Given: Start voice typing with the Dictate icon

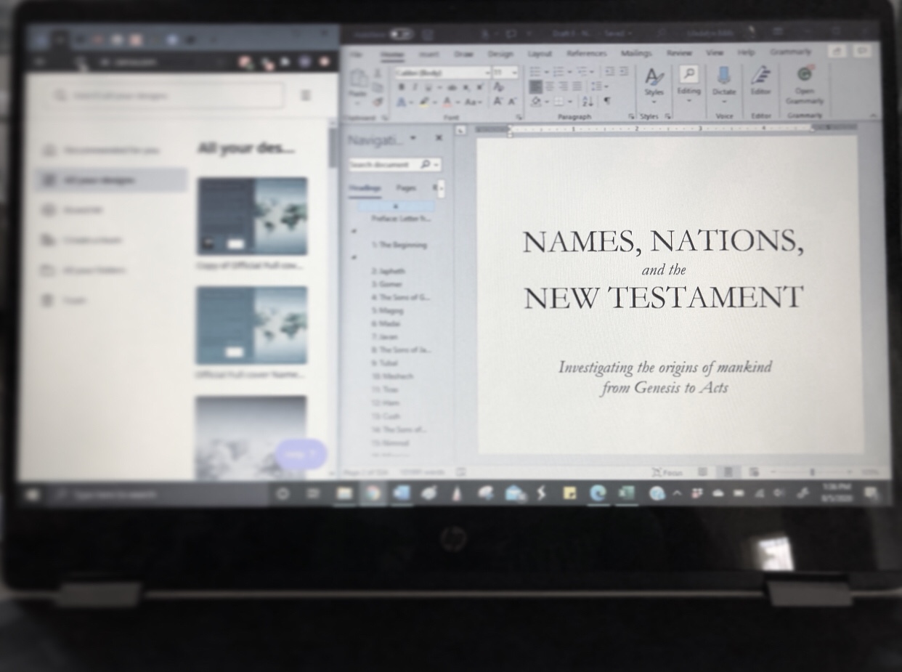Looking at the screenshot, I should 723,76.
